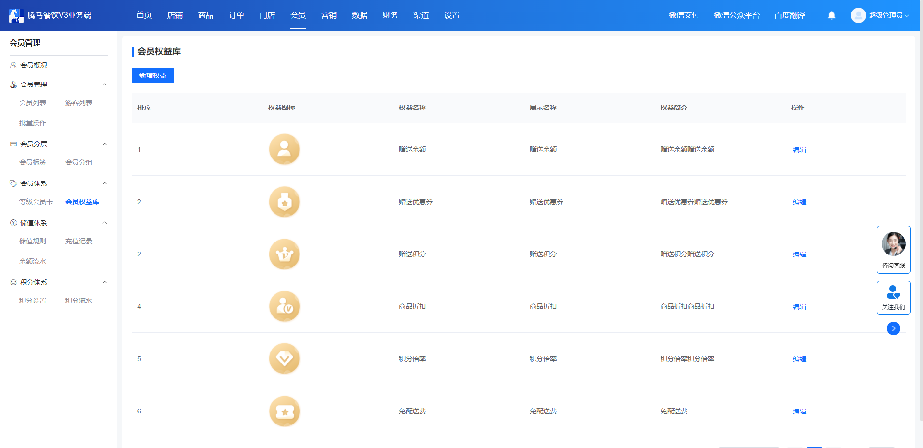
Task: Collapse the 储值体系 section chevron
Action: pos(105,223)
